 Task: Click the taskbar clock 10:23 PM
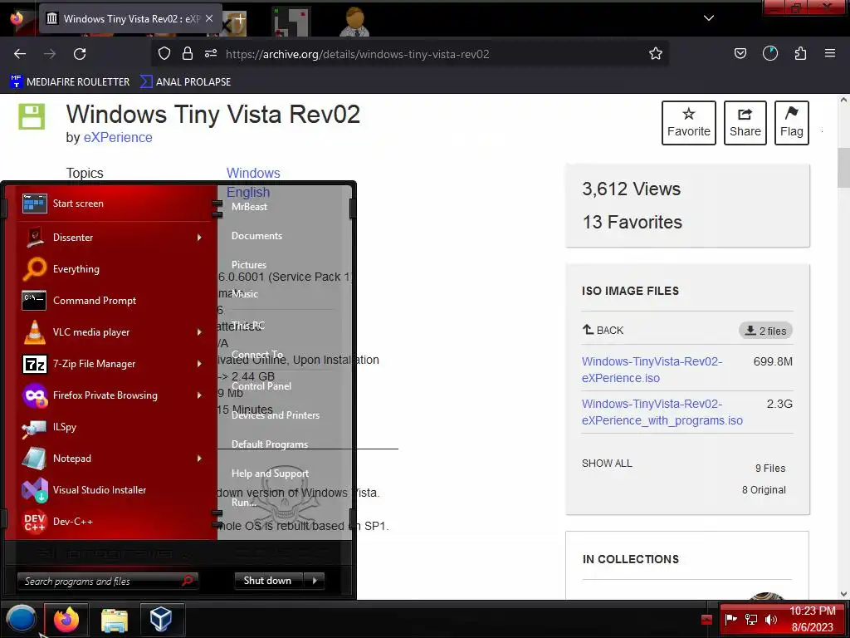tap(812, 611)
